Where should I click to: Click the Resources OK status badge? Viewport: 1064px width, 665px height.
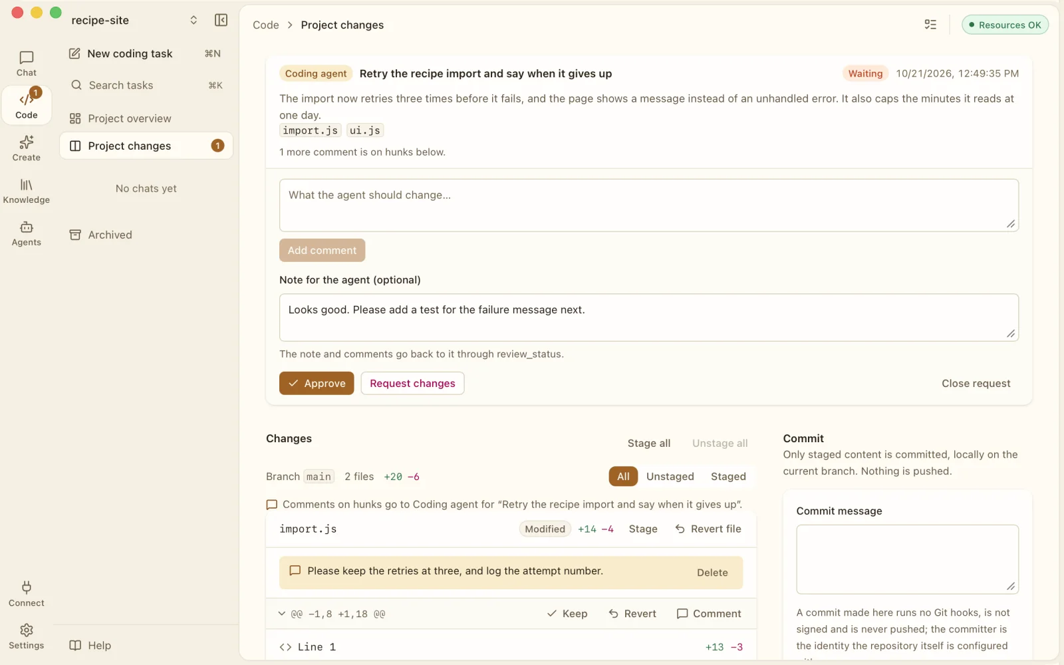coord(1005,25)
